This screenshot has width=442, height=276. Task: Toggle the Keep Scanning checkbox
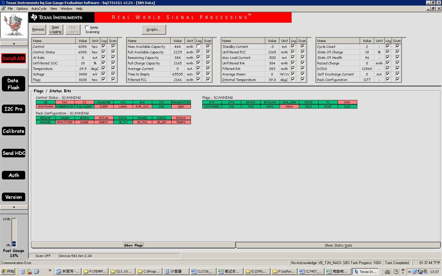pos(87,27)
